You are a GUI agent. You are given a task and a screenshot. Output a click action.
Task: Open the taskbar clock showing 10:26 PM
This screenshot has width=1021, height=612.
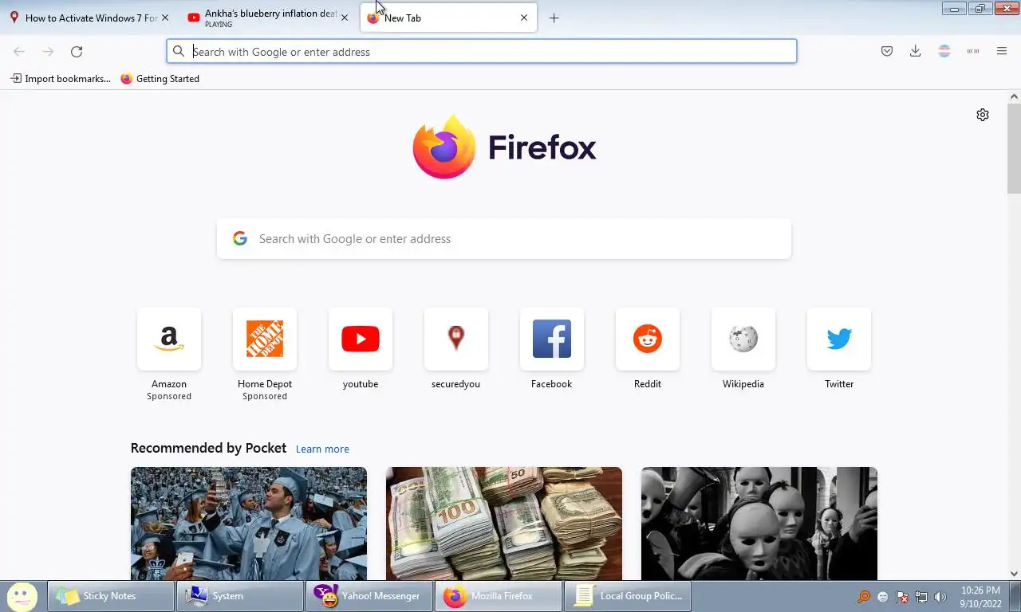point(980,597)
